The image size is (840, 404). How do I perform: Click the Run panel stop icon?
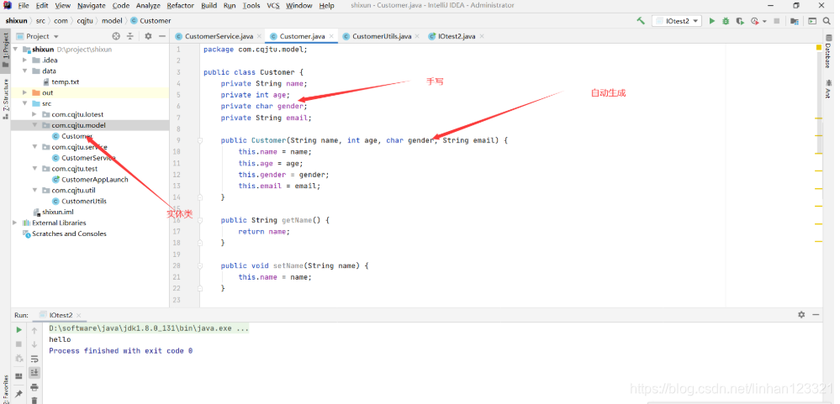(18, 344)
